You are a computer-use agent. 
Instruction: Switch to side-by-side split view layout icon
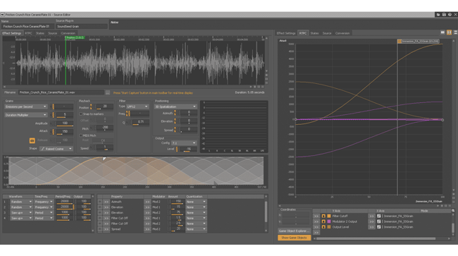coord(449,32)
